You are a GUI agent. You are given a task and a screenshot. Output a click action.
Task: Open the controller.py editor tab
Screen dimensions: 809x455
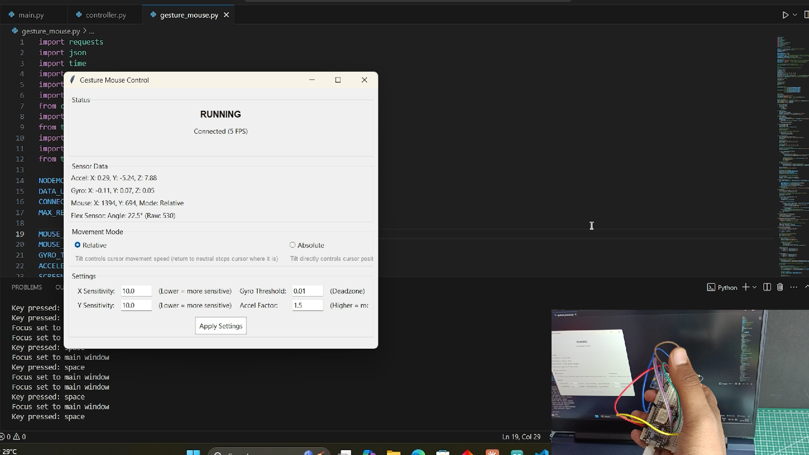(106, 15)
